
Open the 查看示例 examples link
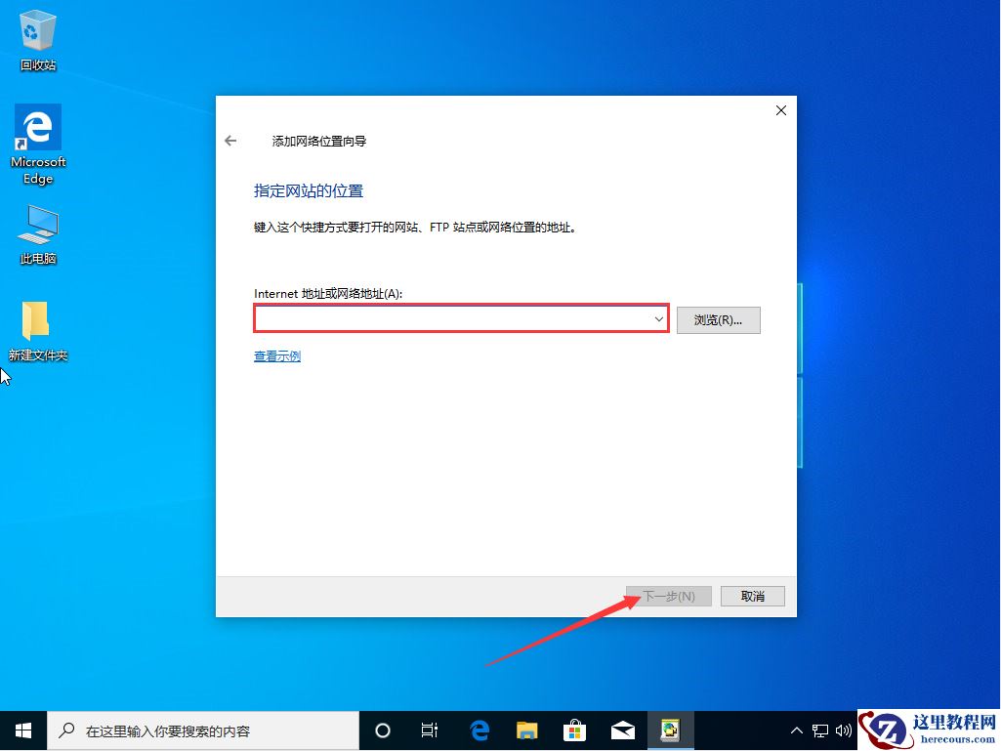pos(276,355)
